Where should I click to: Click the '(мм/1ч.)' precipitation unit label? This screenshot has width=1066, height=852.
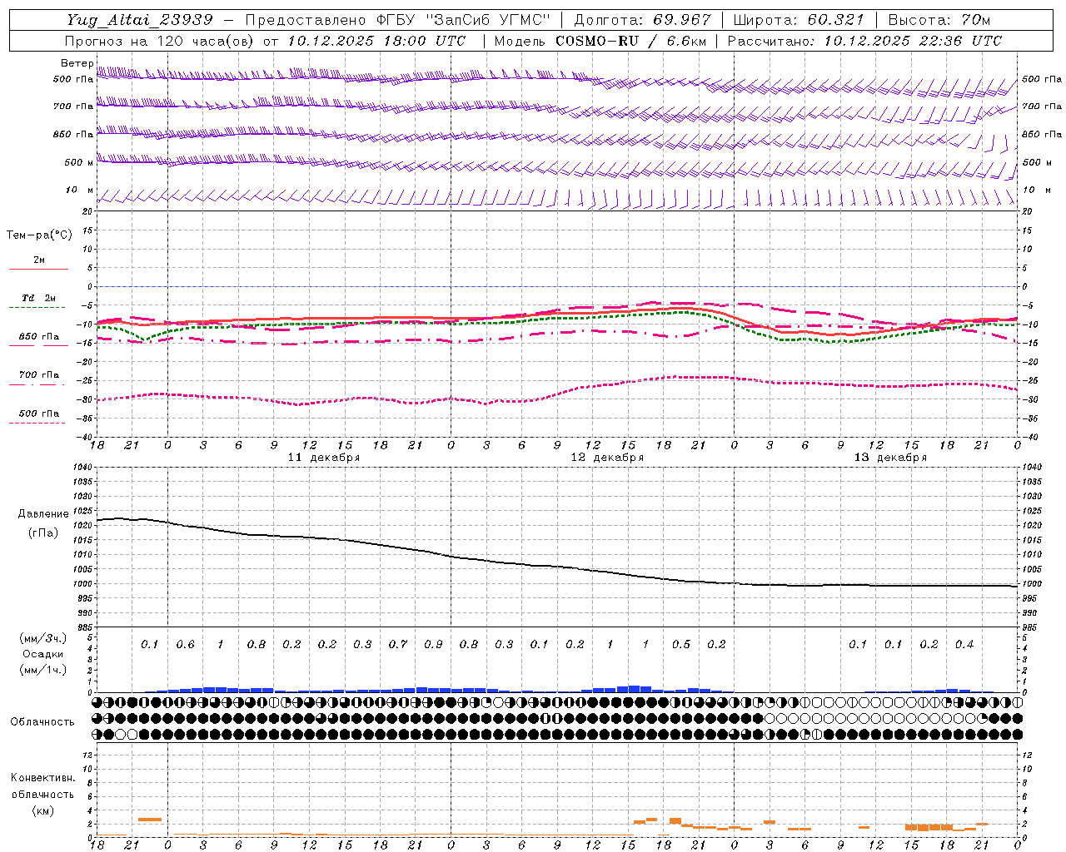tap(43, 670)
